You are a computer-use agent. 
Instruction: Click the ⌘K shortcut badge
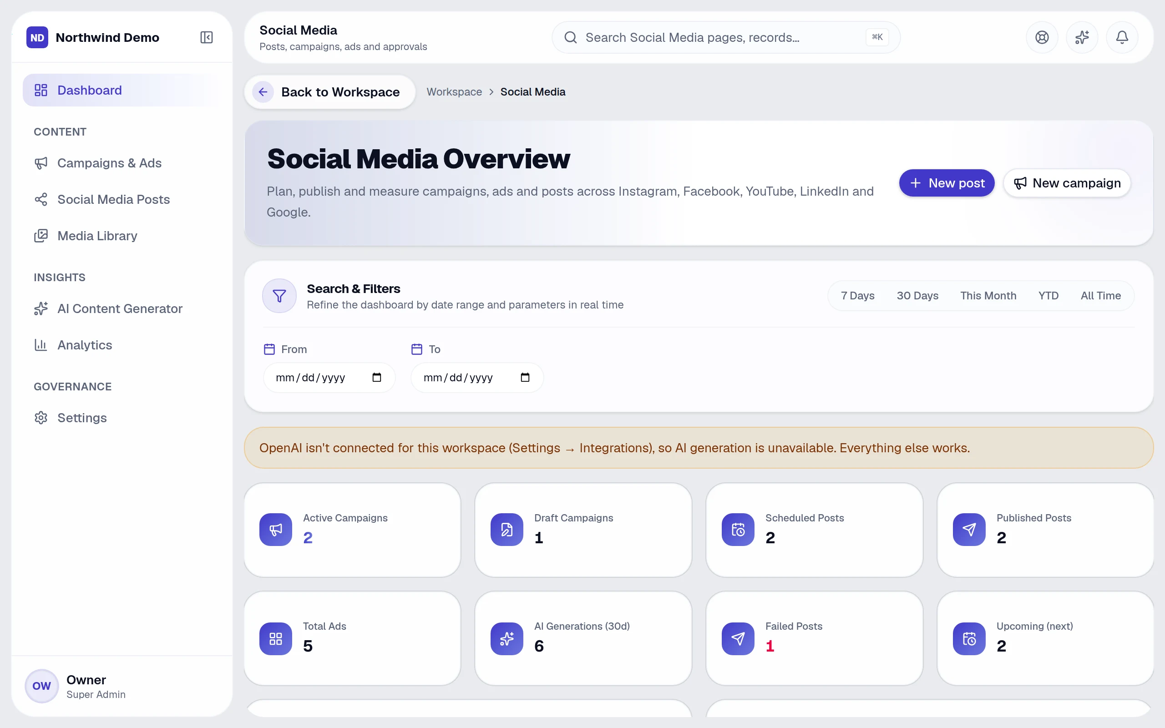pyautogui.click(x=877, y=37)
